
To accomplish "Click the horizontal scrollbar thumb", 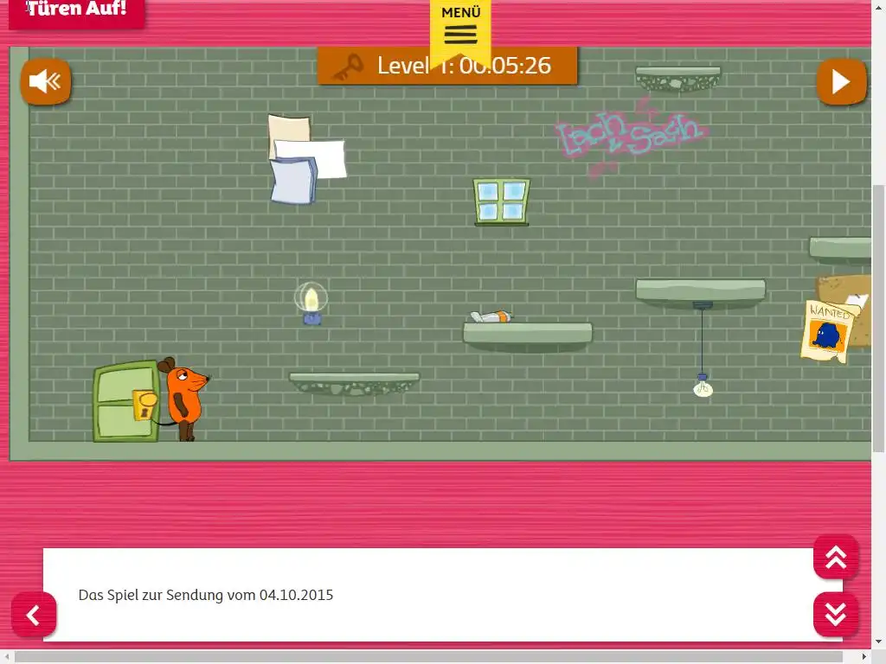I will pos(428,657).
